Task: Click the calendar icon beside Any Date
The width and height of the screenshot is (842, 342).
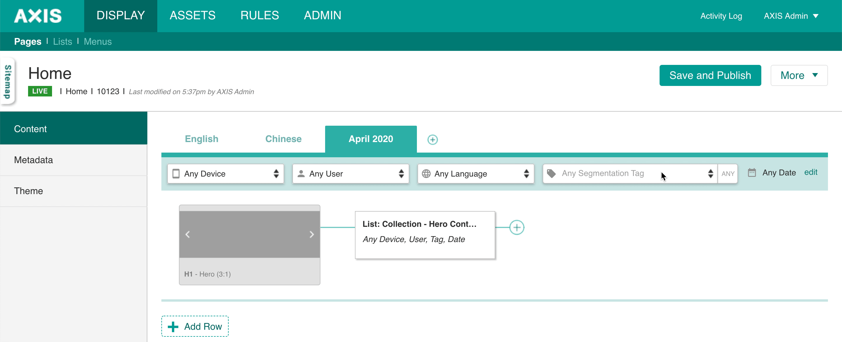Action: pos(751,173)
